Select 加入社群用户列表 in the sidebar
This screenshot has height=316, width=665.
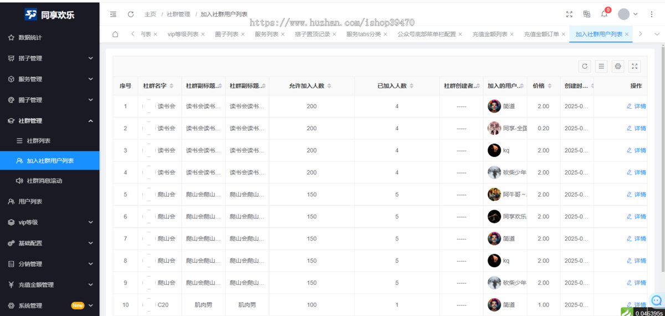coord(50,161)
